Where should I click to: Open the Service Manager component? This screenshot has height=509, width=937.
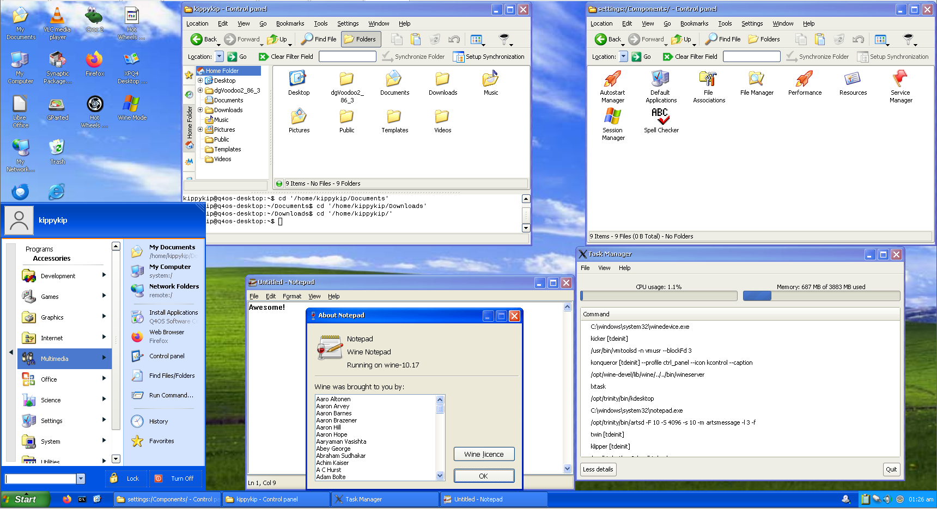(x=901, y=79)
